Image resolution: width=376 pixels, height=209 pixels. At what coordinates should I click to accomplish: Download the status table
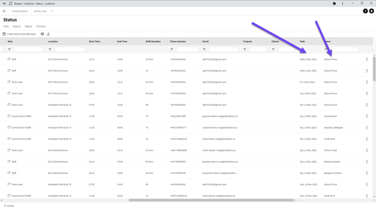(48, 34)
